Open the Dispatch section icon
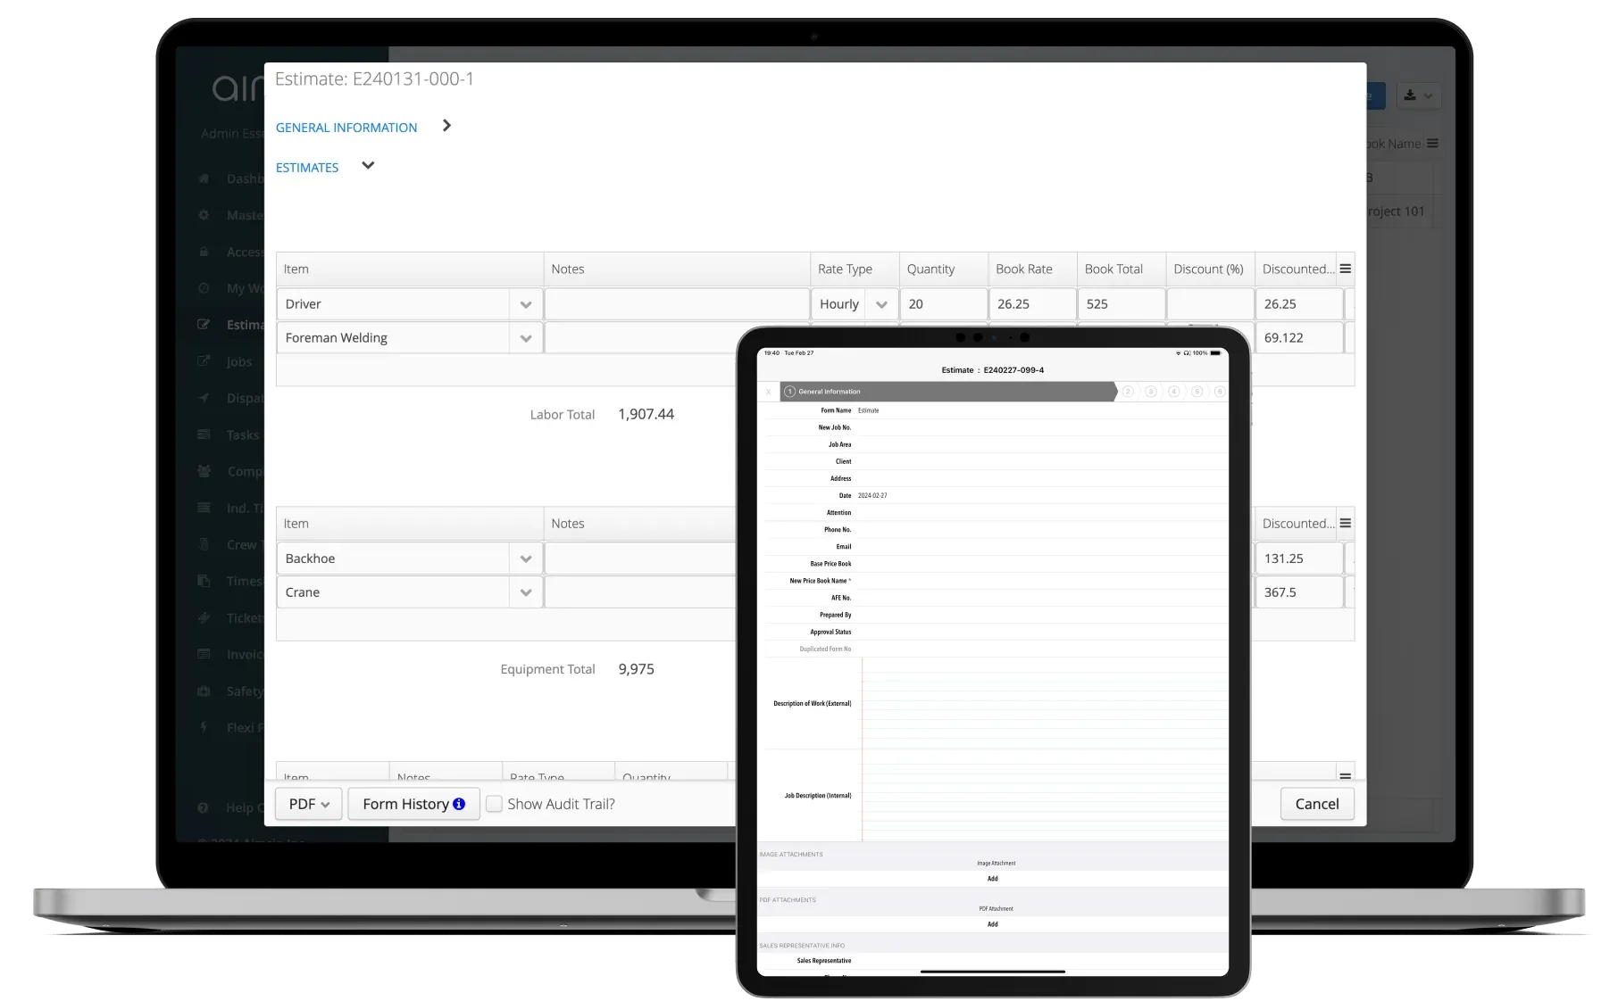Image resolution: width=1618 pixels, height=1001 pixels. (204, 398)
